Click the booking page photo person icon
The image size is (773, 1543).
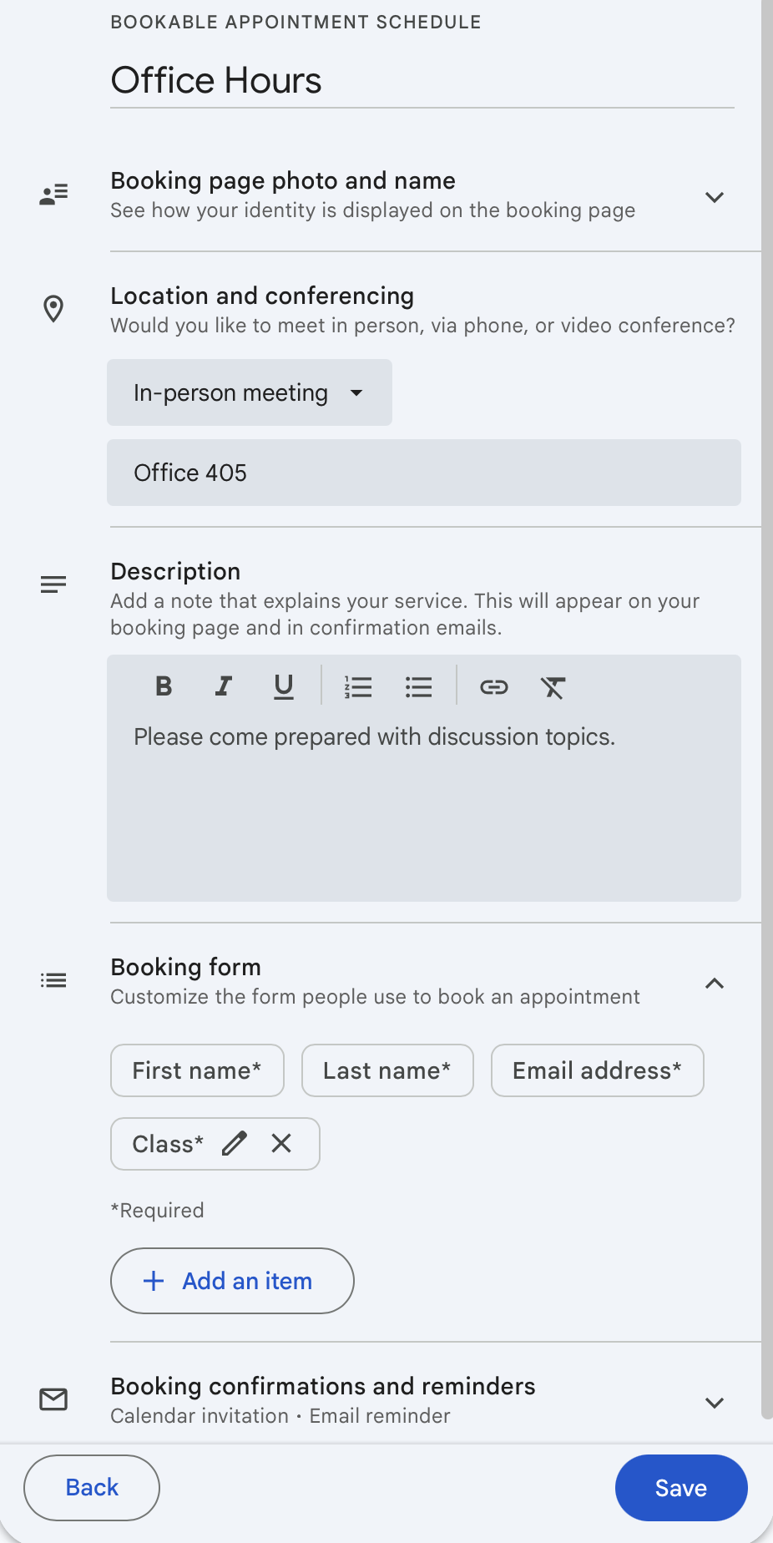53,195
